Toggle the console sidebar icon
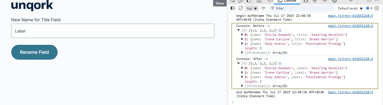Viewport: 383px width, 105px height. (x=233, y=8)
